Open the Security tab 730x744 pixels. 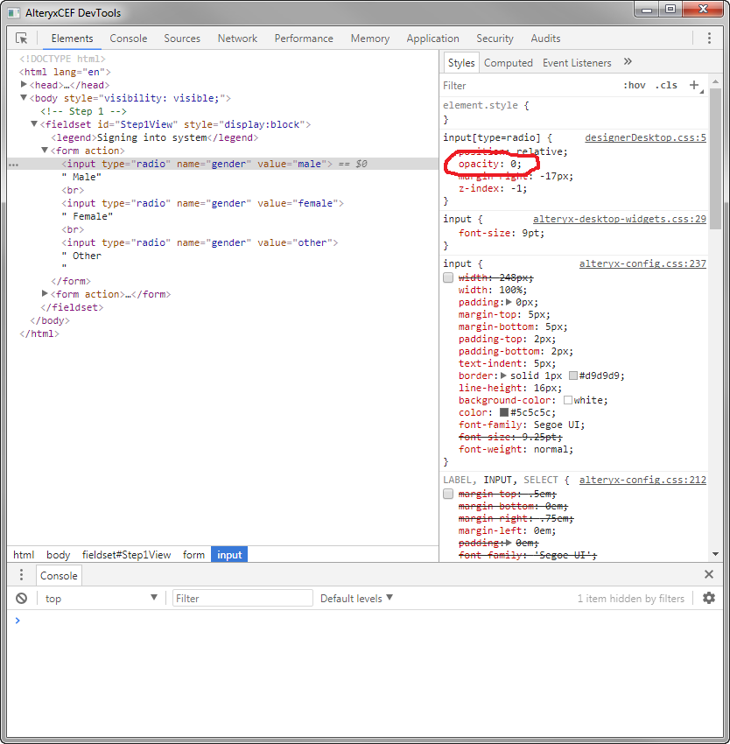[x=495, y=39]
